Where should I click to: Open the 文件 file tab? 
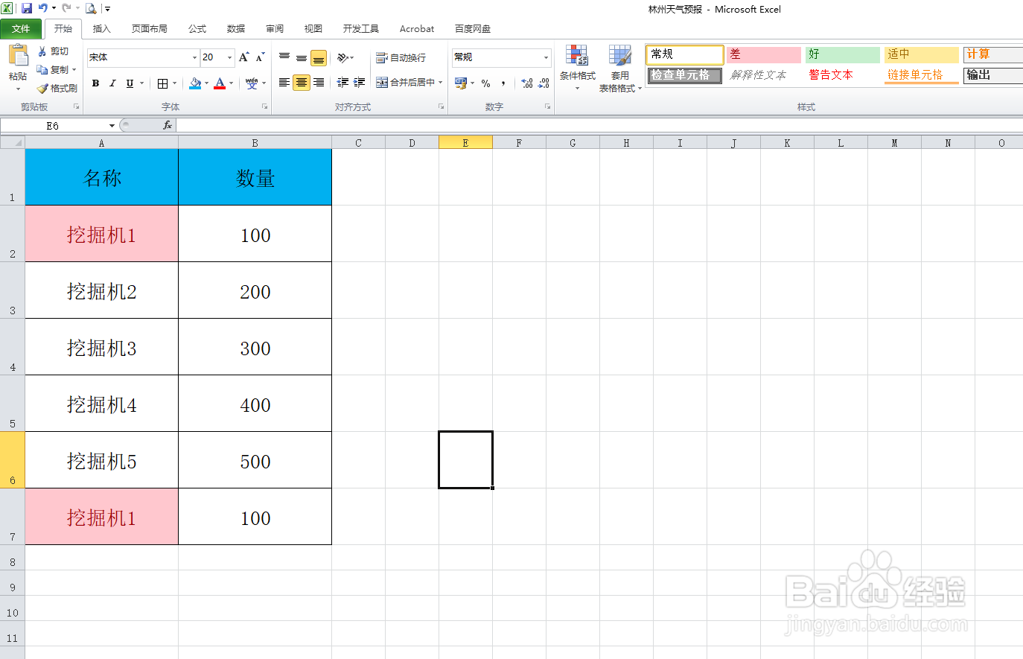(21, 28)
